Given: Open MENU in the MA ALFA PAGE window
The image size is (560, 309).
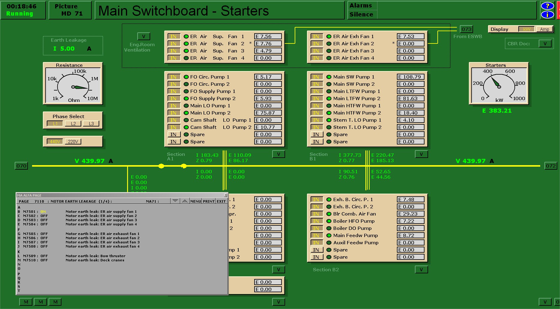Looking at the screenshot, I should [196, 201].
